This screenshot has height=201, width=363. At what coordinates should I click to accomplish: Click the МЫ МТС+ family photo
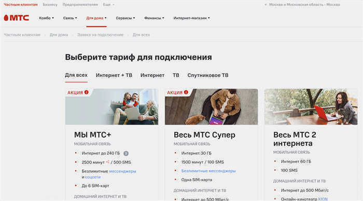(111, 106)
